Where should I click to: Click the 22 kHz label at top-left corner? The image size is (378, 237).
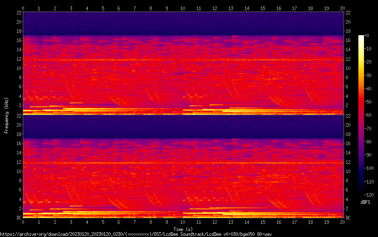click(18, 13)
